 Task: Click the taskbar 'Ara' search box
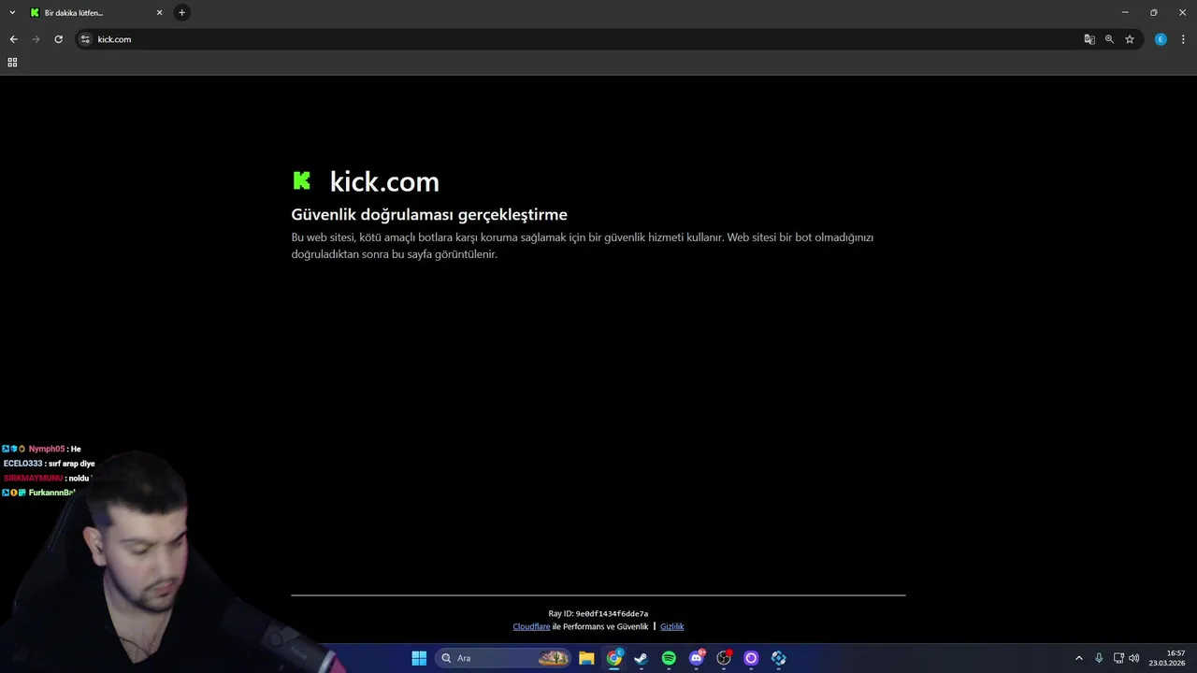click(x=503, y=658)
